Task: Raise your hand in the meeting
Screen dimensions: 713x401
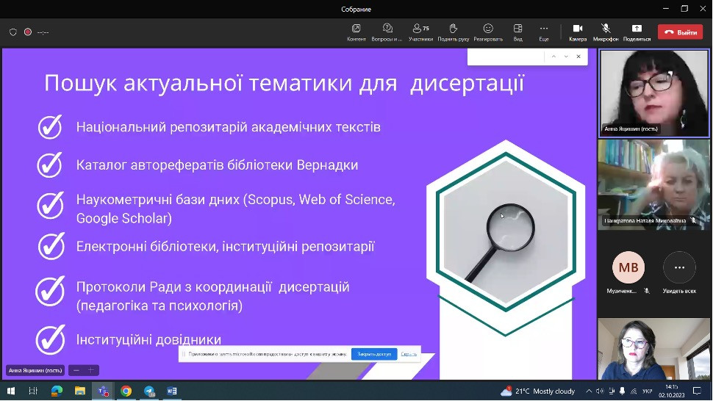Action: tap(454, 33)
